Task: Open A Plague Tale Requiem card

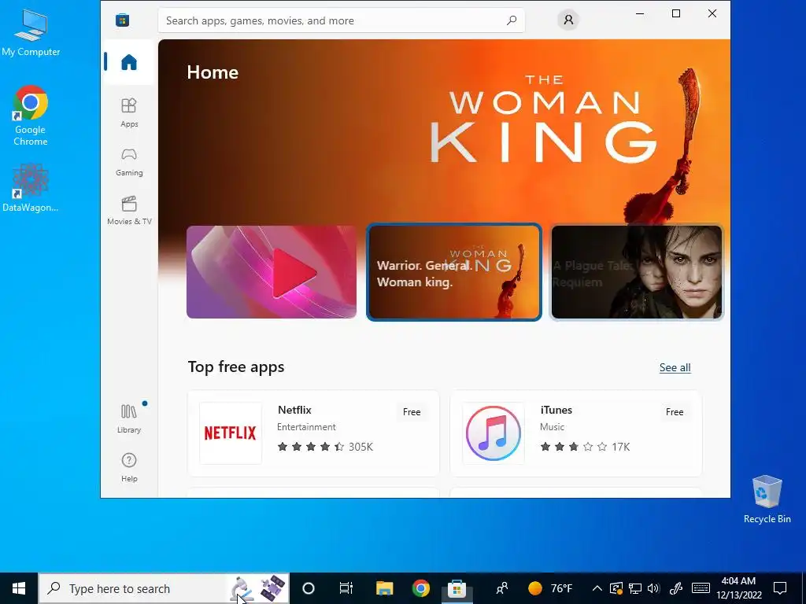Action: (x=636, y=272)
